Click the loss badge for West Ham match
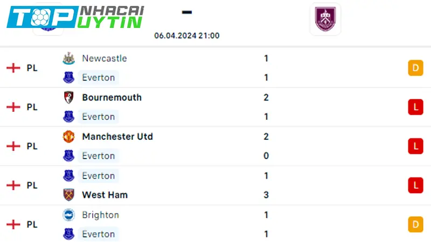This screenshot has height=242, width=431. 415,185
